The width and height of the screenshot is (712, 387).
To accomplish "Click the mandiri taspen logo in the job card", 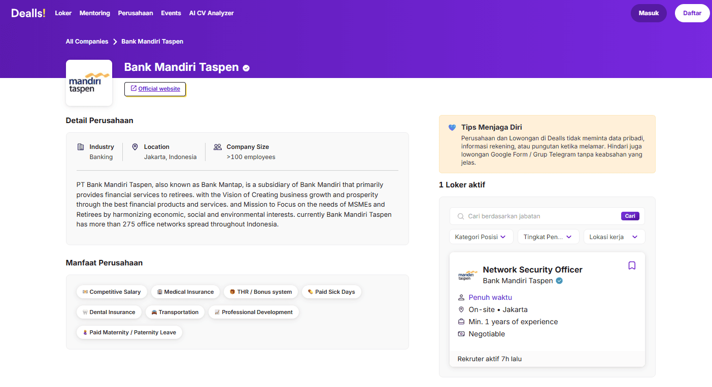I will click(x=468, y=275).
